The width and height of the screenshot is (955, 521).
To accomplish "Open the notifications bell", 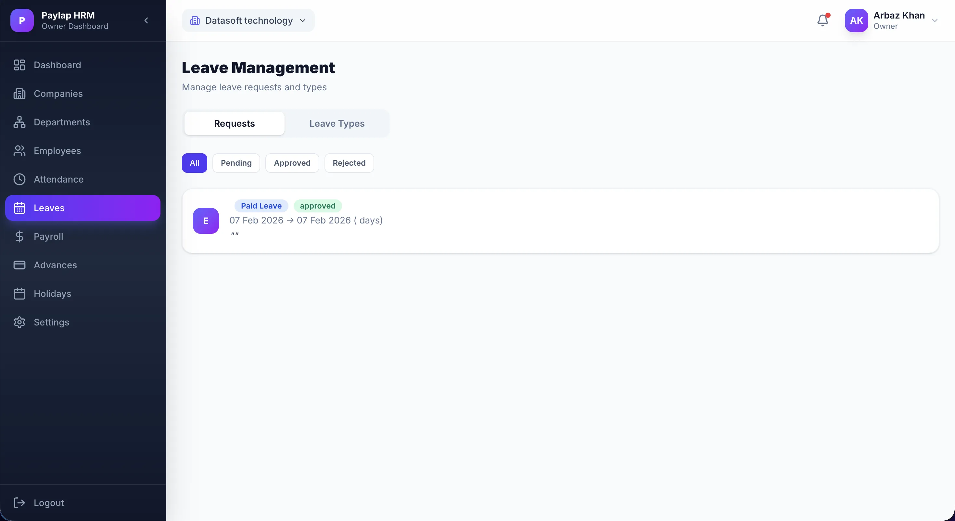I will (823, 20).
